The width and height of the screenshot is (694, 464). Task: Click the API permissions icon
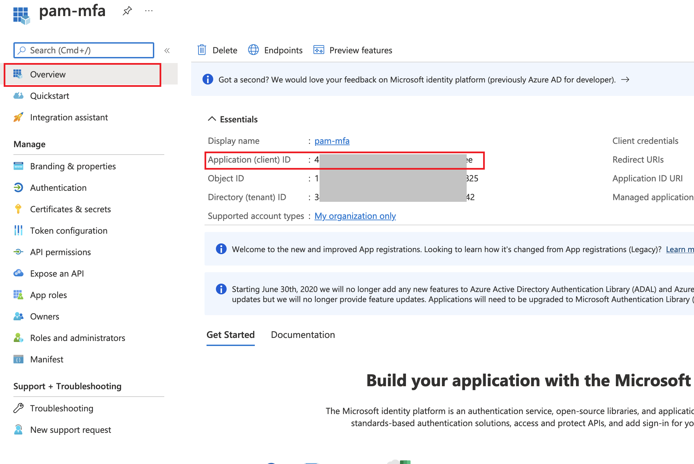point(18,252)
